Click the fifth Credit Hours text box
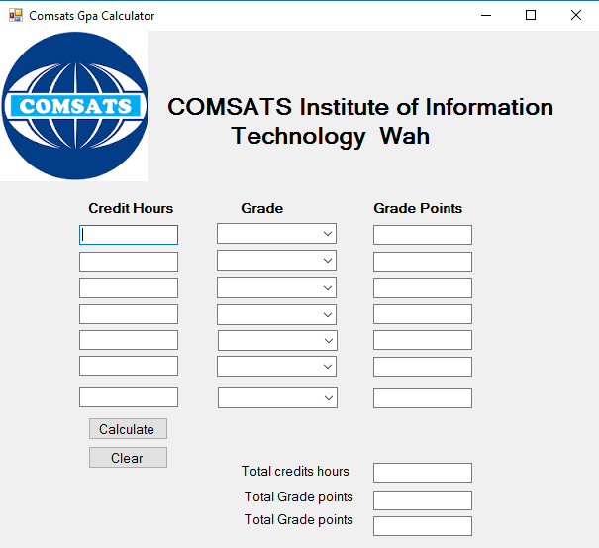 coord(129,340)
